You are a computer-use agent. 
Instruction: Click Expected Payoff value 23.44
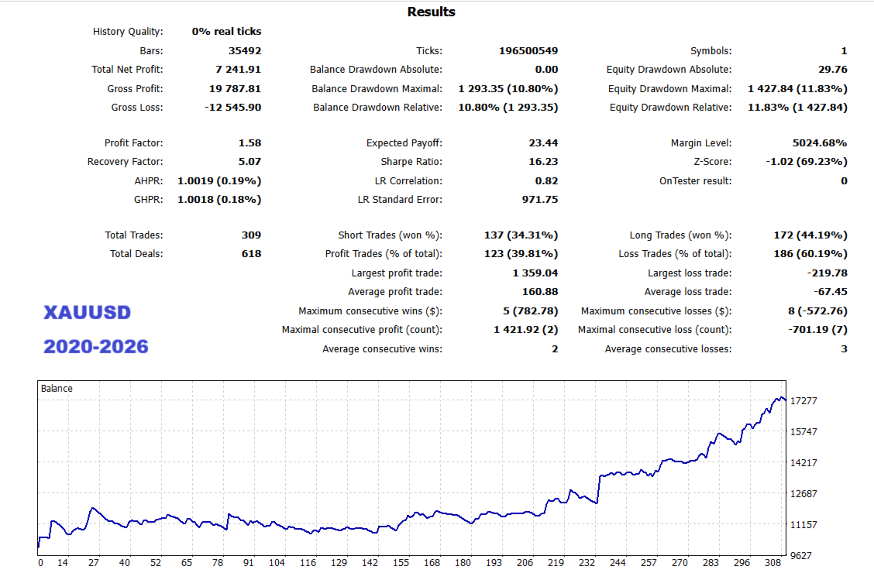pyautogui.click(x=543, y=143)
